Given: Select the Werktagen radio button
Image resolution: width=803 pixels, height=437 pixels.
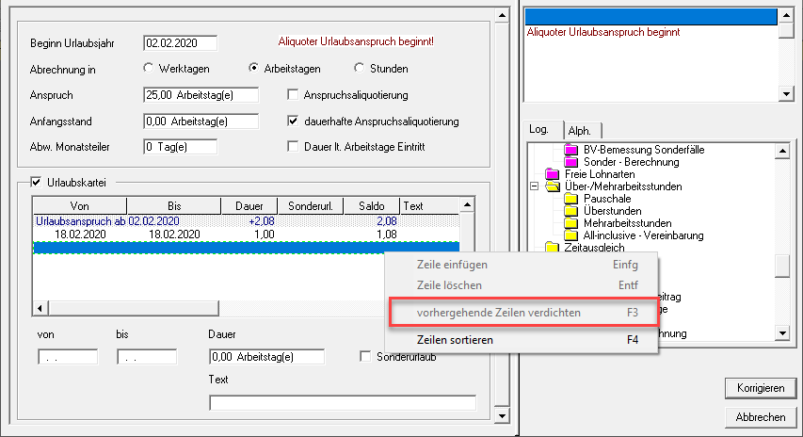Looking at the screenshot, I should (148, 69).
